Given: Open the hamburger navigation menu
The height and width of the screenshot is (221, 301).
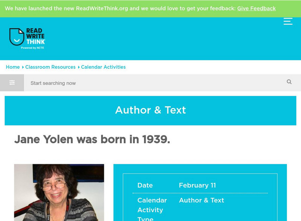Looking at the screenshot, I should pos(288,21).
